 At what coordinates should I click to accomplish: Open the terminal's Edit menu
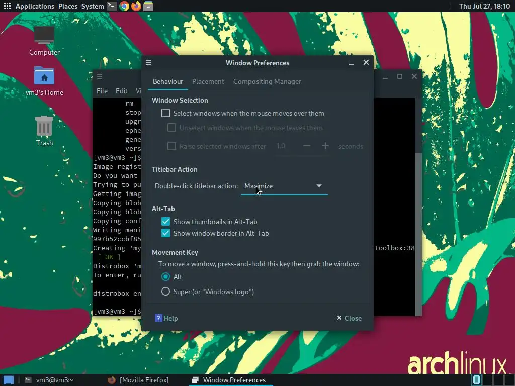[x=122, y=91]
